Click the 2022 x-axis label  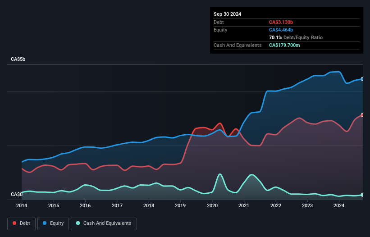click(276, 205)
